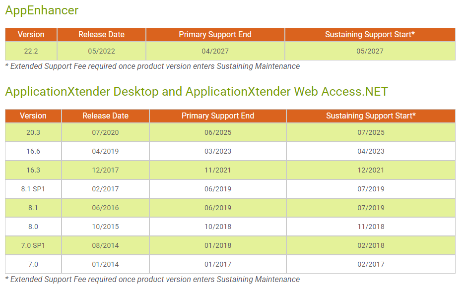This screenshot has width=466, height=288.
Task: Select the 01/2018 primary support end cell
Action: coord(218,245)
